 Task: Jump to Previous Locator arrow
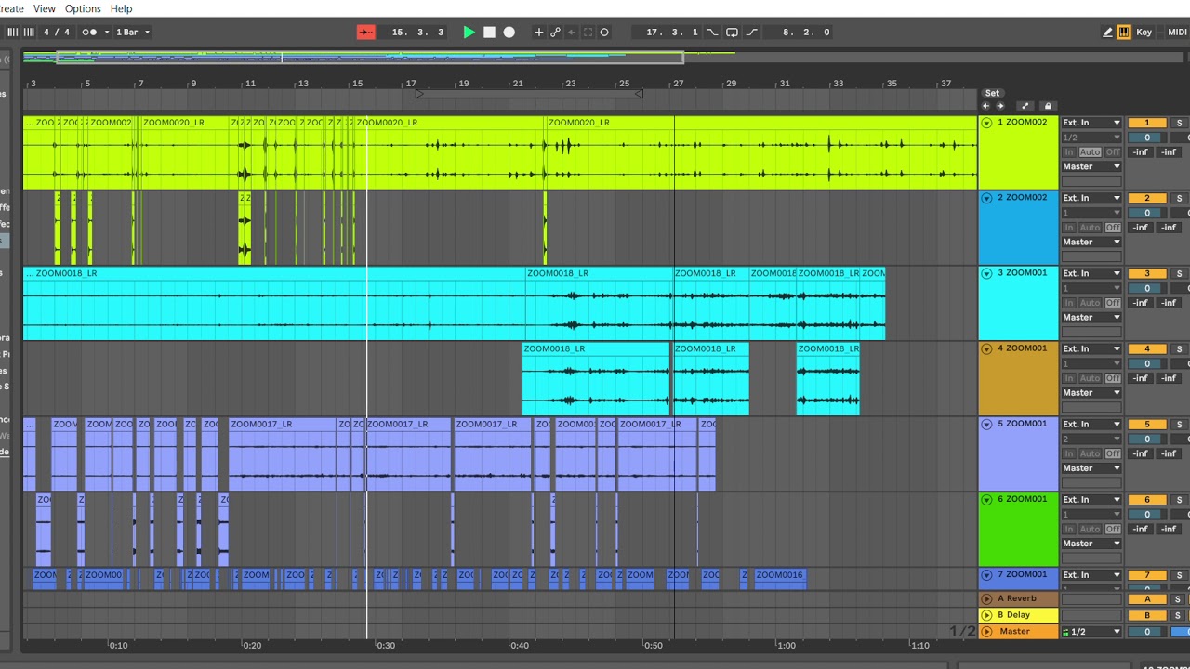click(x=986, y=106)
